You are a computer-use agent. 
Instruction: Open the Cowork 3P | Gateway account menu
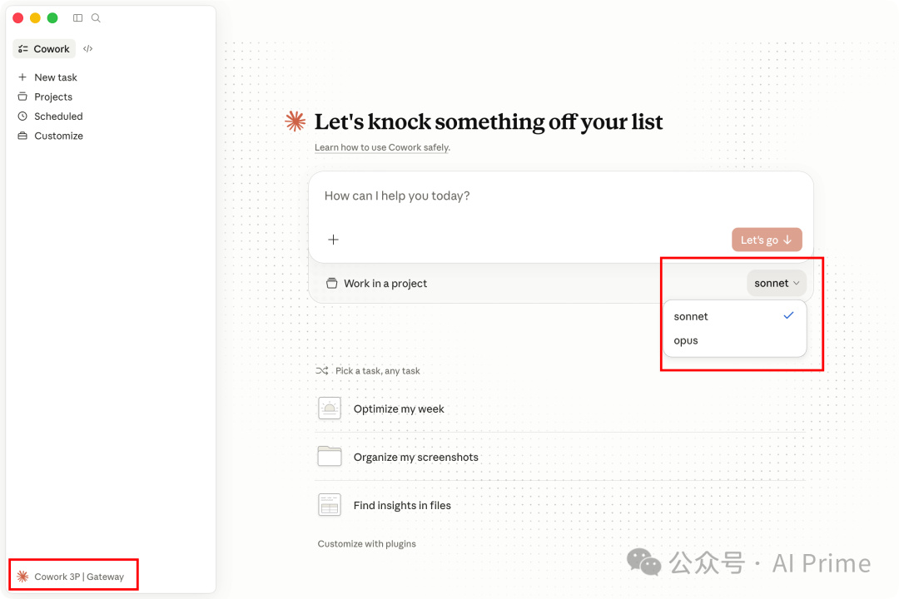pyautogui.click(x=72, y=577)
